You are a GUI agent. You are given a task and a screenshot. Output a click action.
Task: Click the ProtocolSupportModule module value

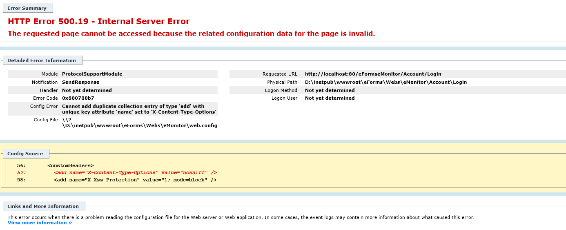click(92, 74)
